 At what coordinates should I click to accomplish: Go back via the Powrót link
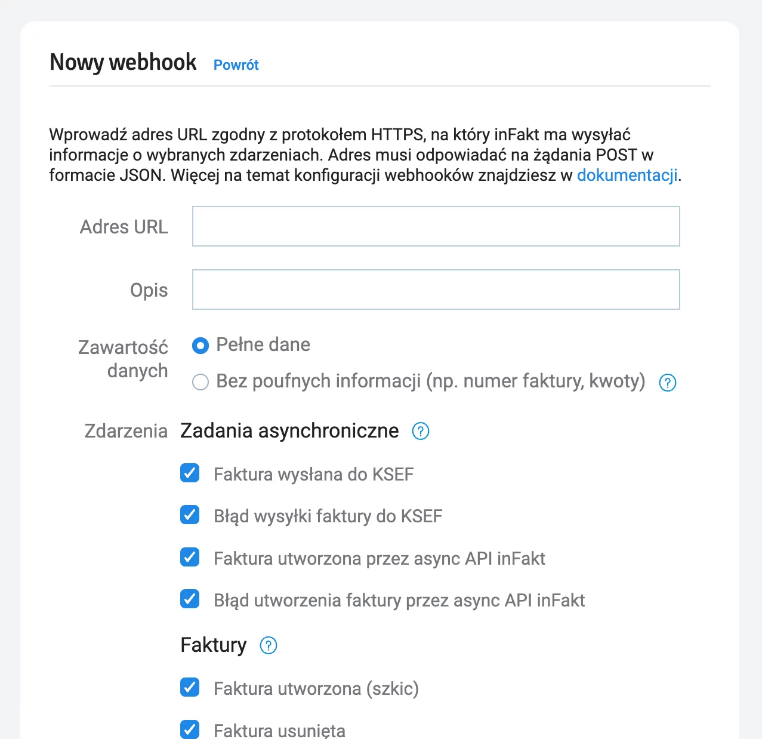click(x=236, y=64)
